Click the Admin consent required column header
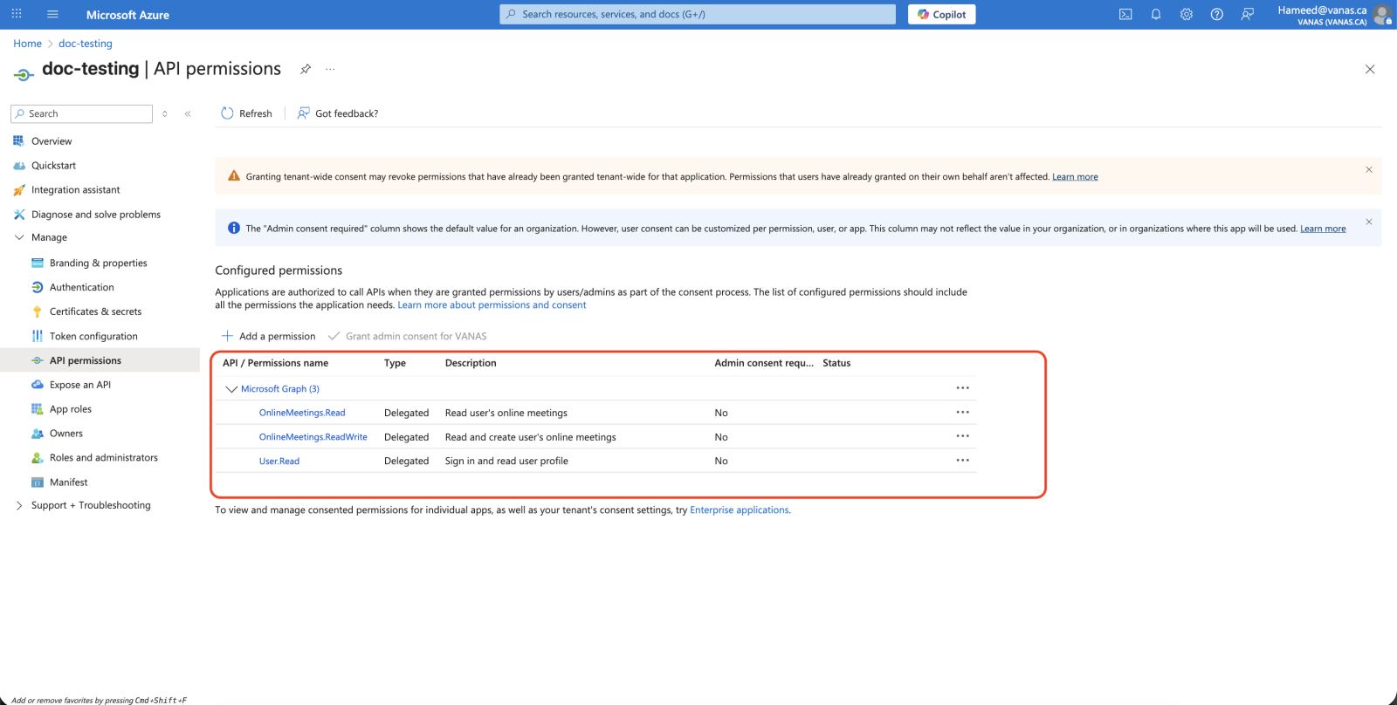 (764, 363)
